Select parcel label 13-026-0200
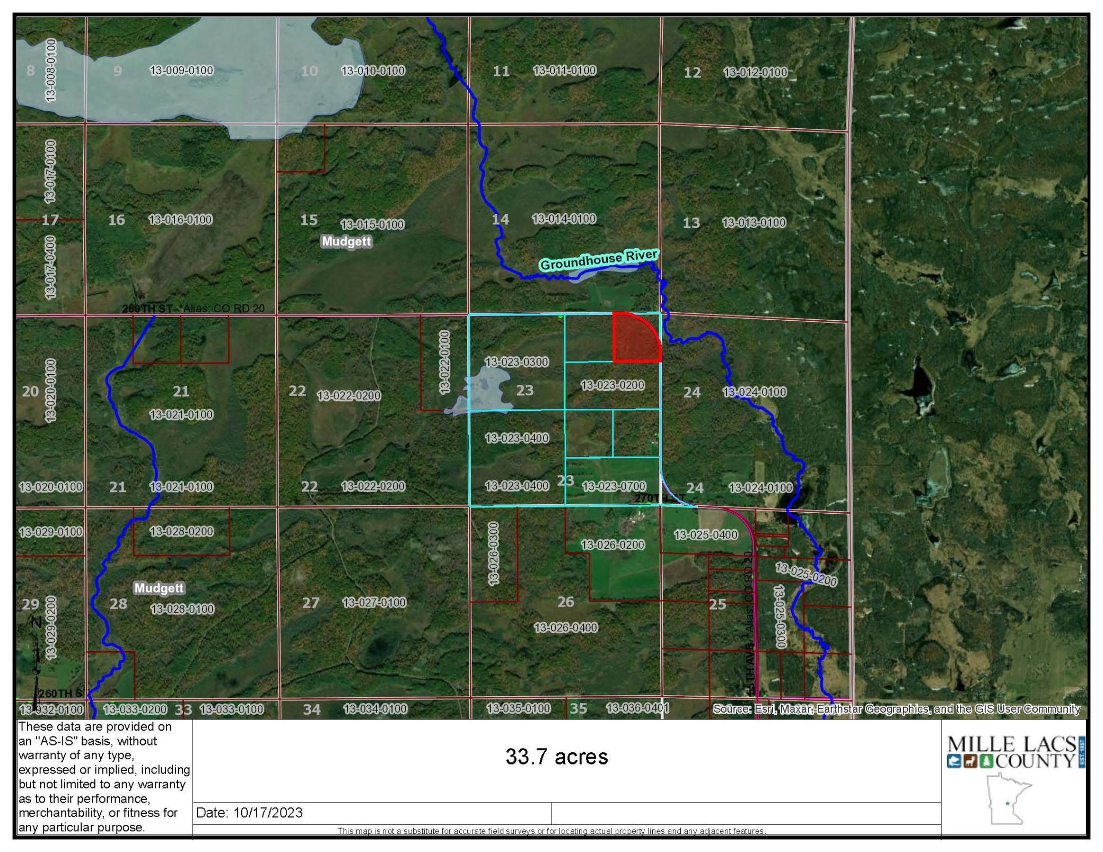 (x=612, y=545)
